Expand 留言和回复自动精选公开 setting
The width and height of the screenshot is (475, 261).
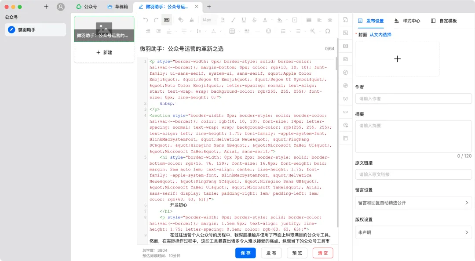[x=413, y=203]
